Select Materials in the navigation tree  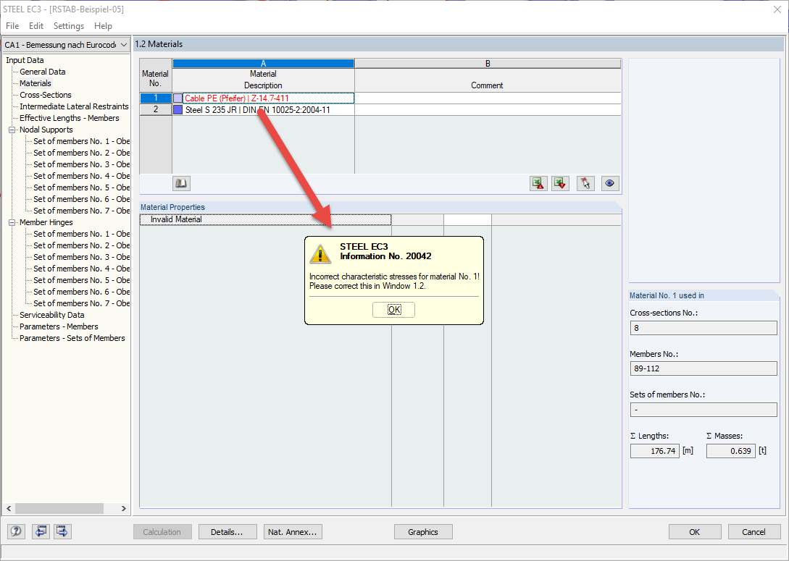tap(36, 83)
